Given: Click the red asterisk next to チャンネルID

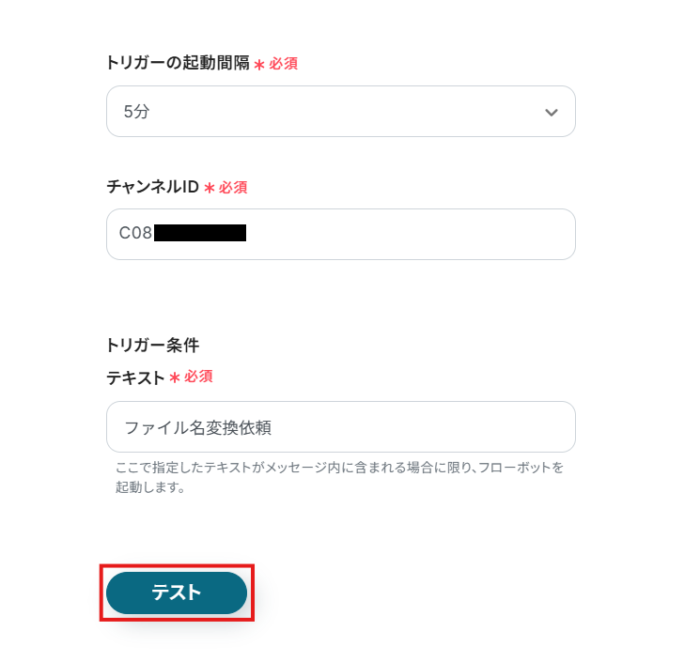Looking at the screenshot, I should (210, 188).
